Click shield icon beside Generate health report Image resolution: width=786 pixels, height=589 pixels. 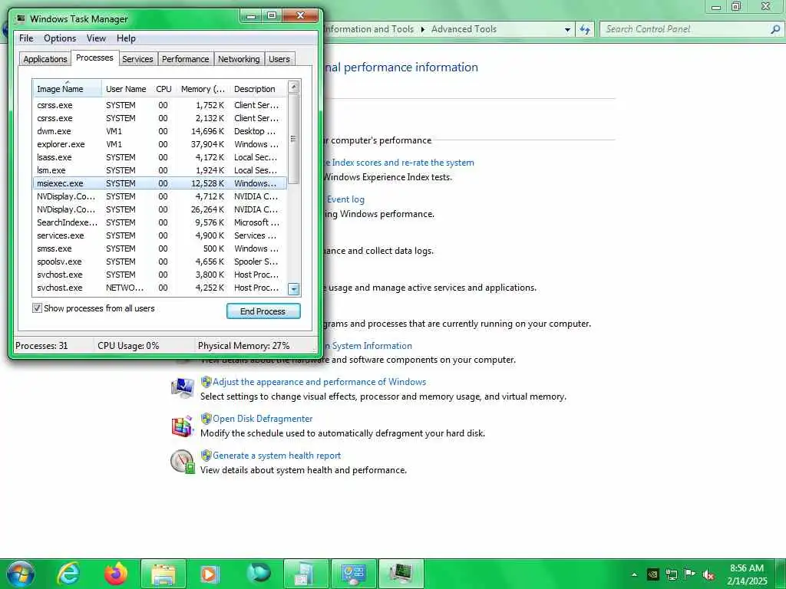point(206,456)
